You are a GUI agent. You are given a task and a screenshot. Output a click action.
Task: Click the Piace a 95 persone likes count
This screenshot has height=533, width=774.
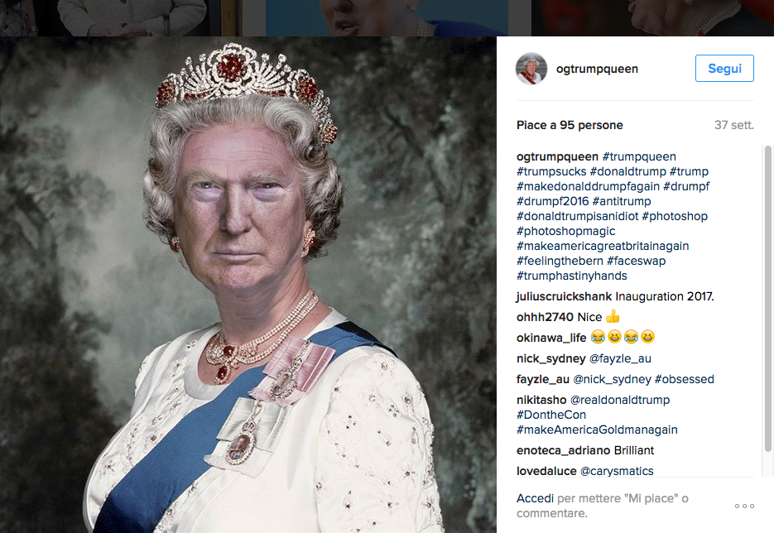(570, 125)
